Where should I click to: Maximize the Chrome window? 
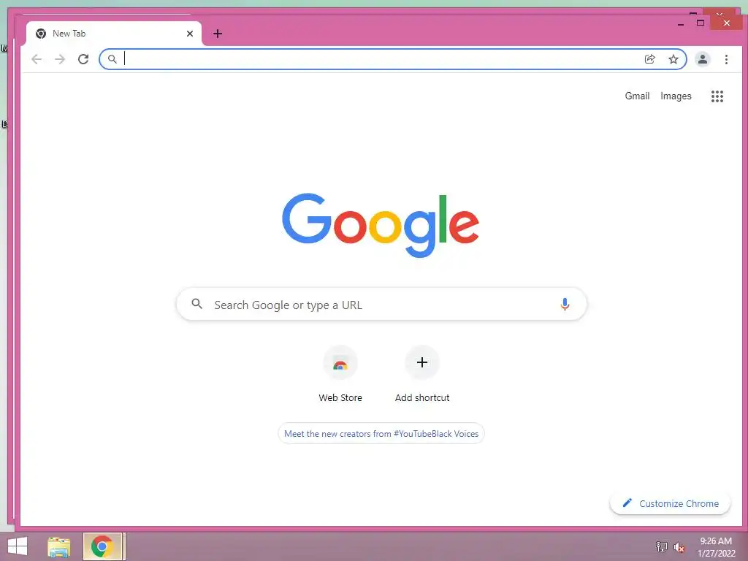click(701, 23)
